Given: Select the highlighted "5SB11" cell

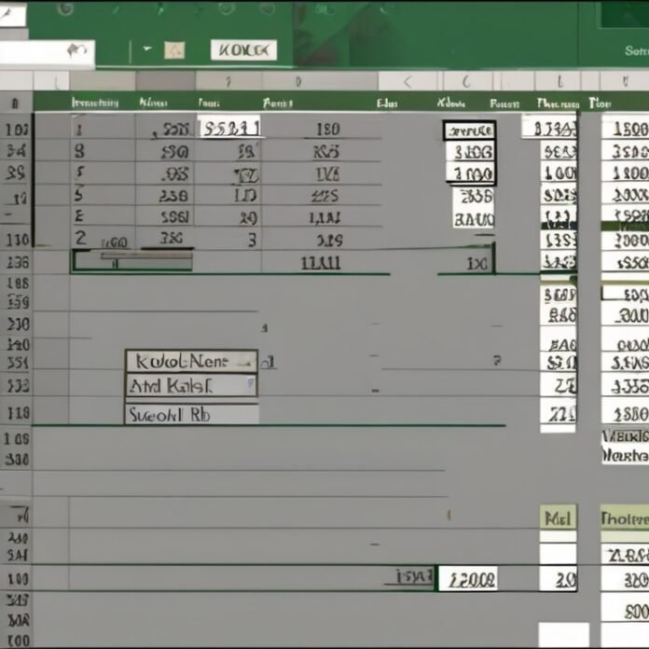Looking at the screenshot, I should pyautogui.click(x=230, y=128).
